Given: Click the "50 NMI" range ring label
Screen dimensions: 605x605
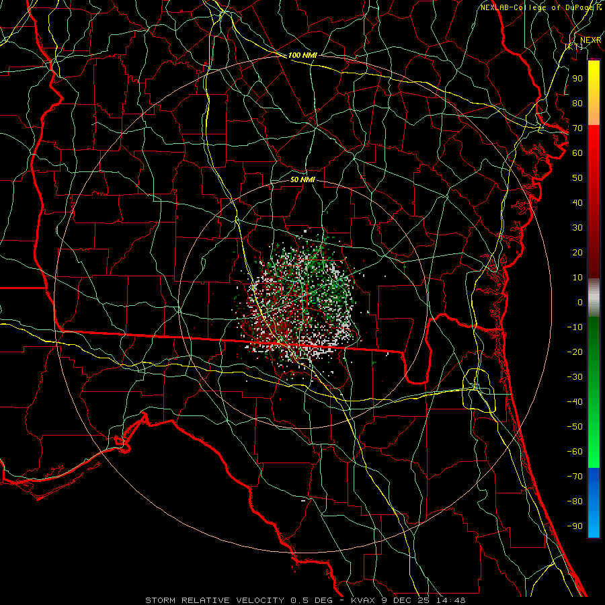Looking at the screenshot, I should (x=302, y=179).
